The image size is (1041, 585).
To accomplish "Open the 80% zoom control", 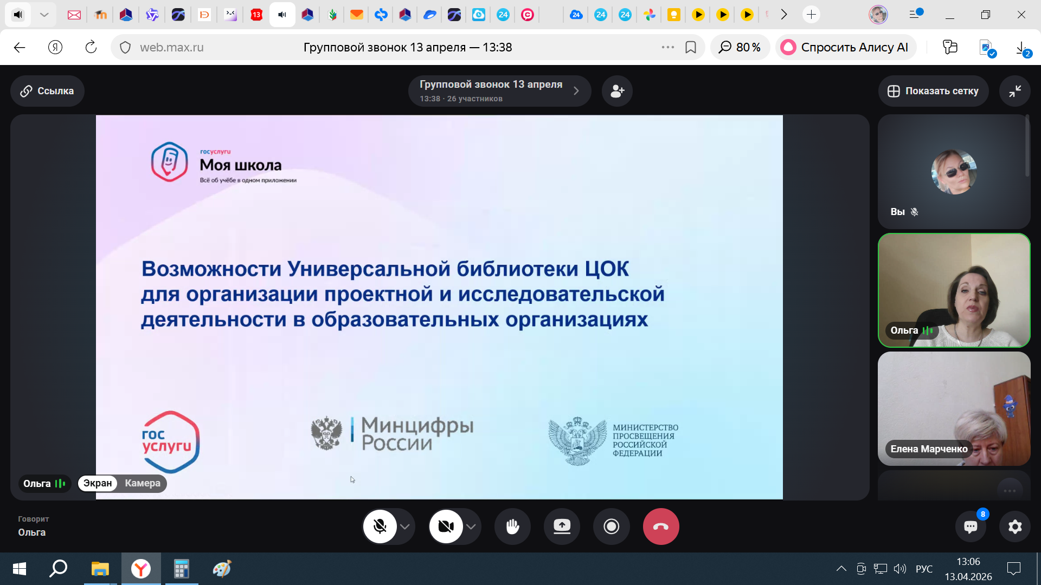I will (x=740, y=48).
